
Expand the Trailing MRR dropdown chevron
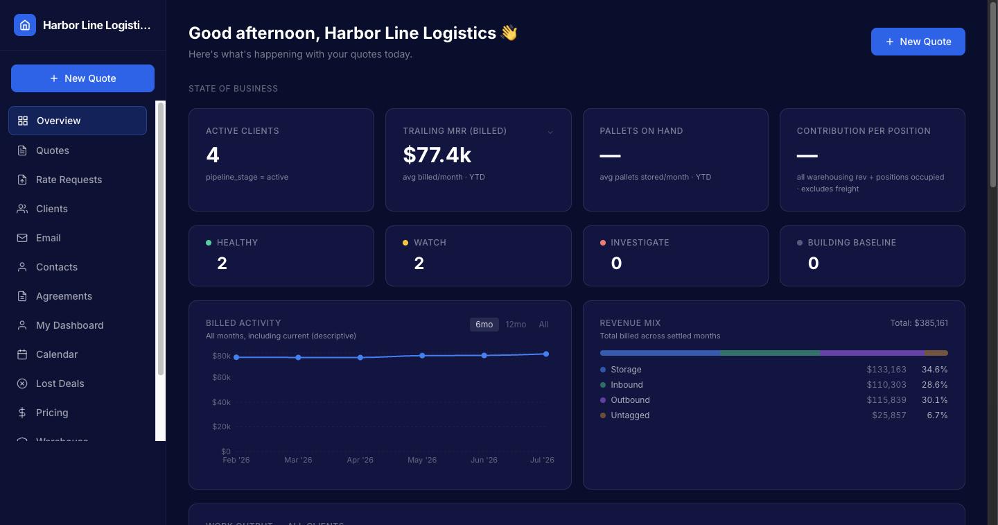550,132
